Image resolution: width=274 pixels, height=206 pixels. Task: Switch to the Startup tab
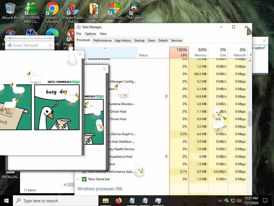139,41
